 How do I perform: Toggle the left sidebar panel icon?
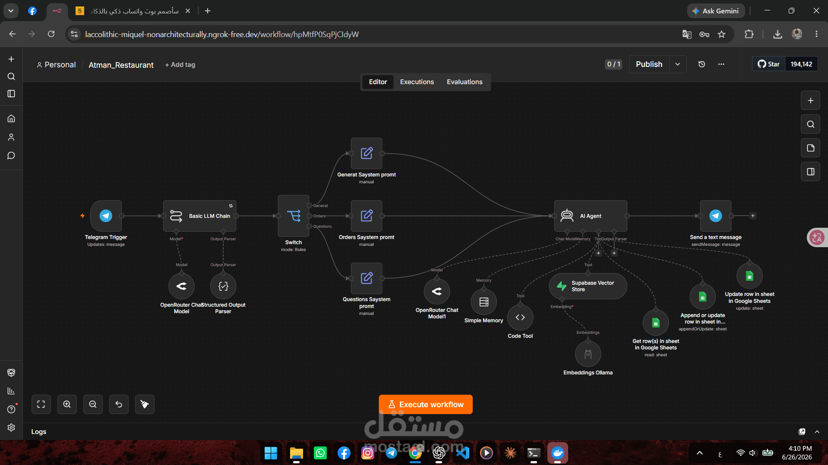coord(11,94)
